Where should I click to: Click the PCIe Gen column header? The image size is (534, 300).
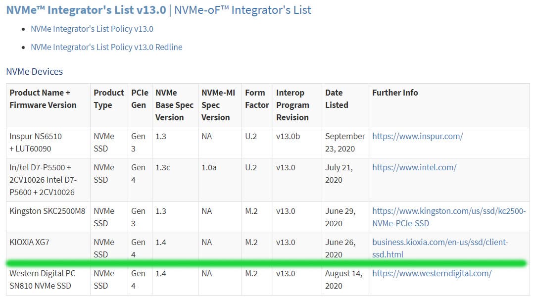point(139,99)
